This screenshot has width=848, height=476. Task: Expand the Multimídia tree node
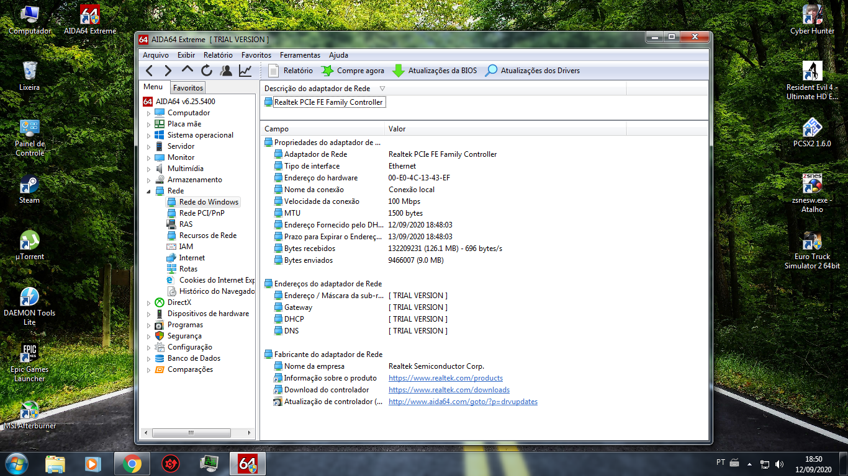point(148,169)
